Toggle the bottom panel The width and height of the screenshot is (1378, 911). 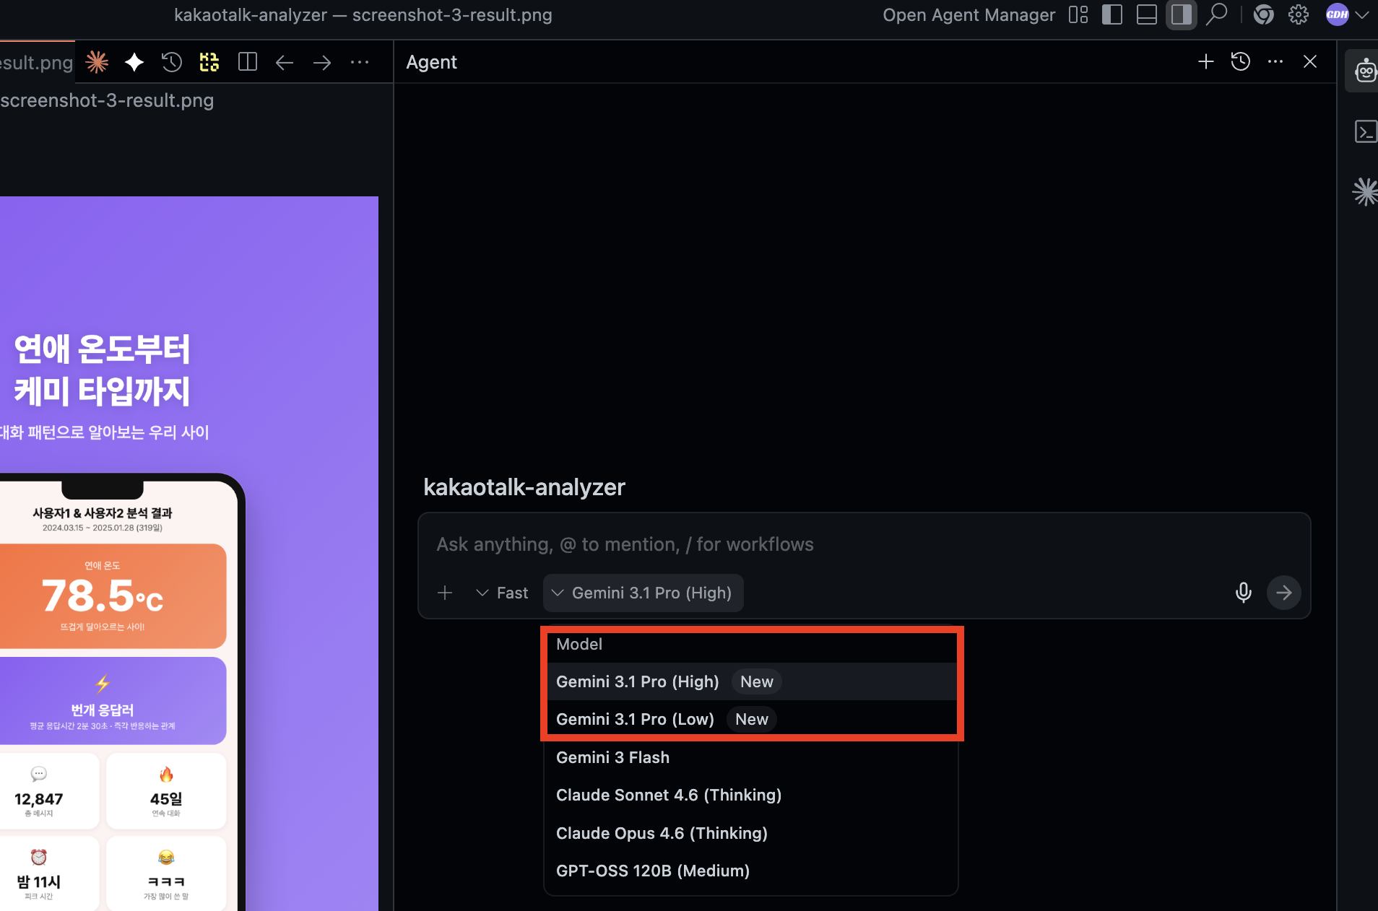tap(1147, 15)
